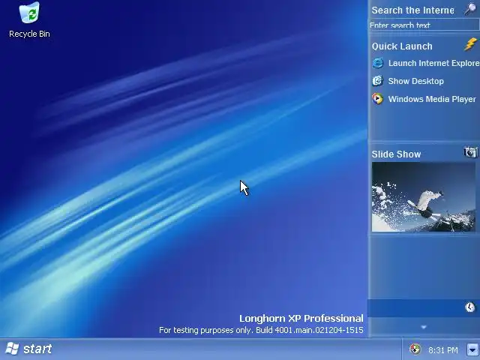Click the clock icon in sidebar
The width and height of the screenshot is (480, 360).
[470, 307]
